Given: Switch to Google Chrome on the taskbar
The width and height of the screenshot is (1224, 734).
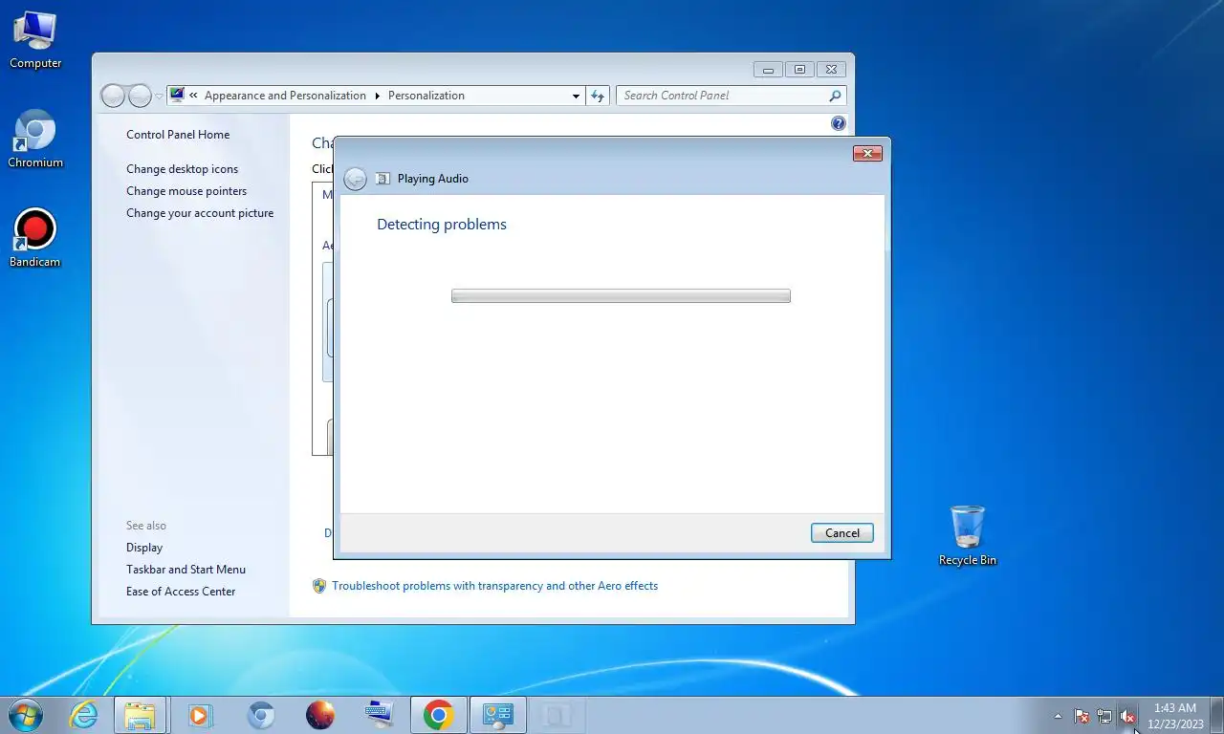Looking at the screenshot, I should click(439, 715).
